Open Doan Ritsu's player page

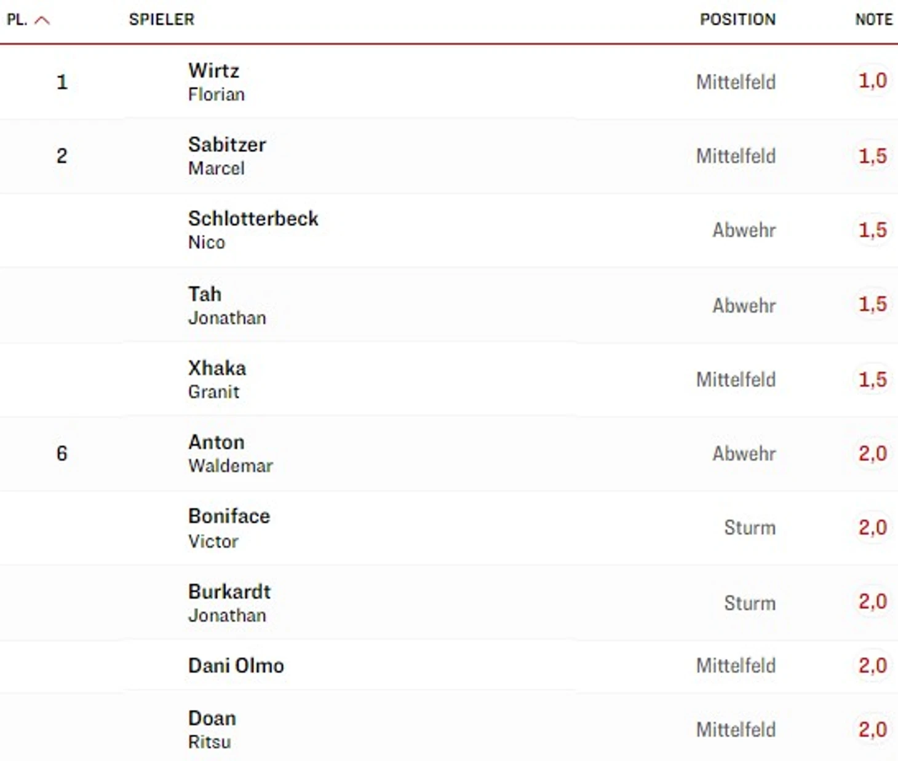click(x=212, y=730)
